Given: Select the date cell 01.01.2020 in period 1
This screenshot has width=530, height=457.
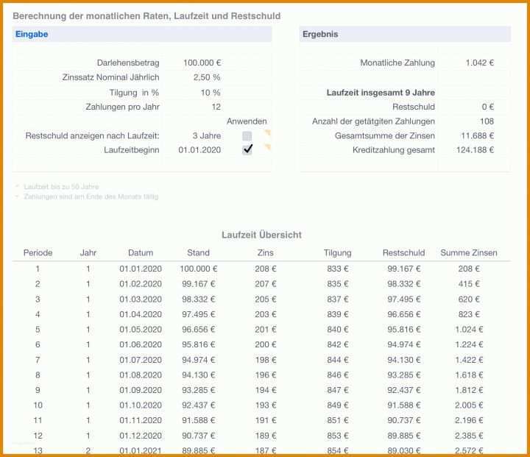Looking at the screenshot, I should (141, 269).
